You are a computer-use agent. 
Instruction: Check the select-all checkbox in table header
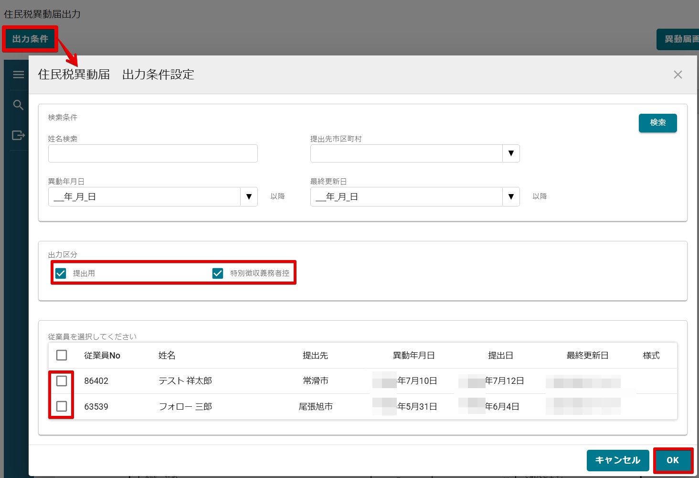click(x=62, y=355)
